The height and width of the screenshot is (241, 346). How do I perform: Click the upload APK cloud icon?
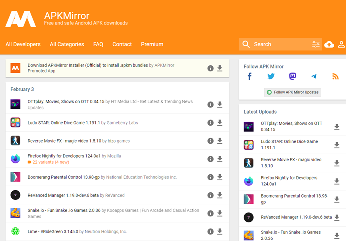(329, 45)
